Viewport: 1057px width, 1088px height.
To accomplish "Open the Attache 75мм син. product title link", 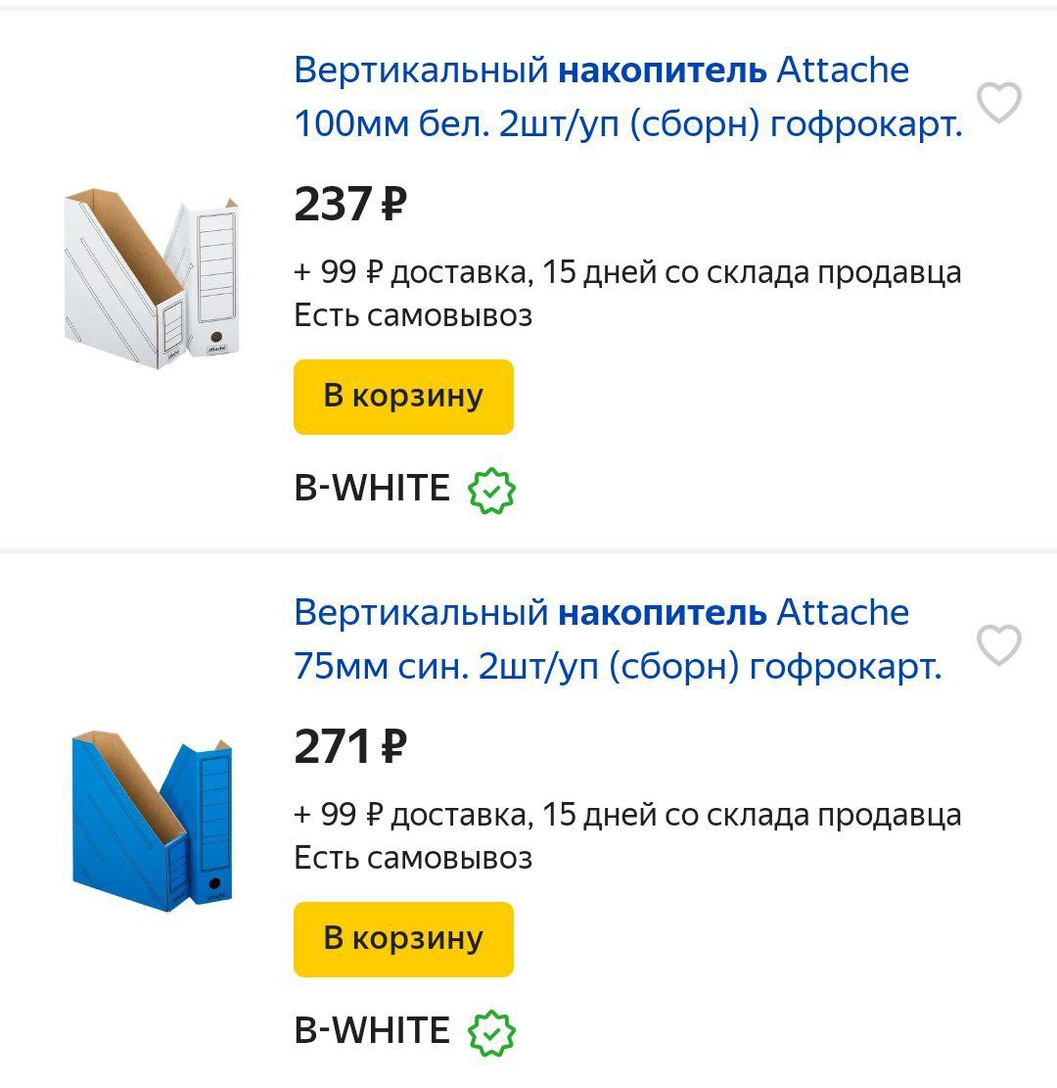I will [617, 639].
